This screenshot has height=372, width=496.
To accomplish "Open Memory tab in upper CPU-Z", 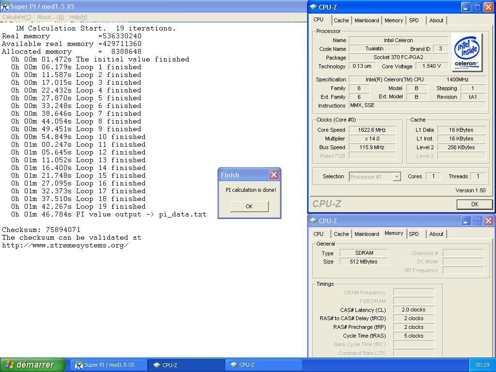I will [x=394, y=20].
